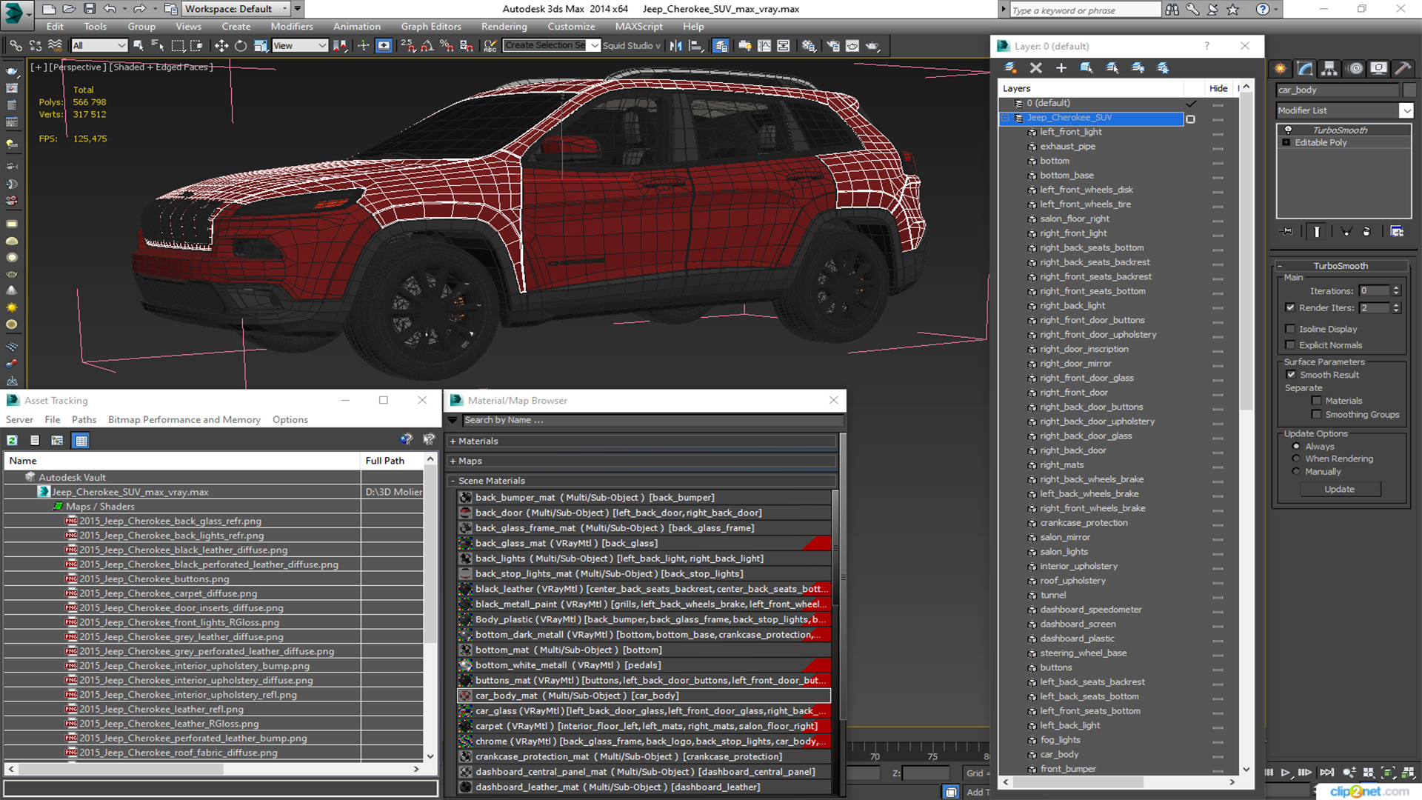Expand the Materials group in Material Browser

tap(453, 441)
